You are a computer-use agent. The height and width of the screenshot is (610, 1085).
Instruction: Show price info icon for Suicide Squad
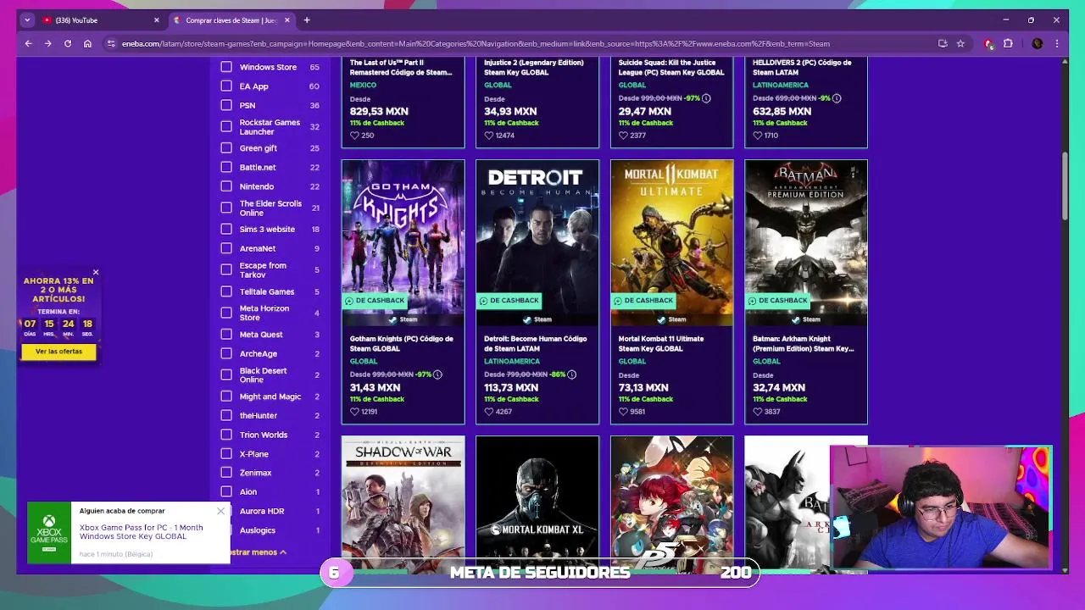click(706, 98)
